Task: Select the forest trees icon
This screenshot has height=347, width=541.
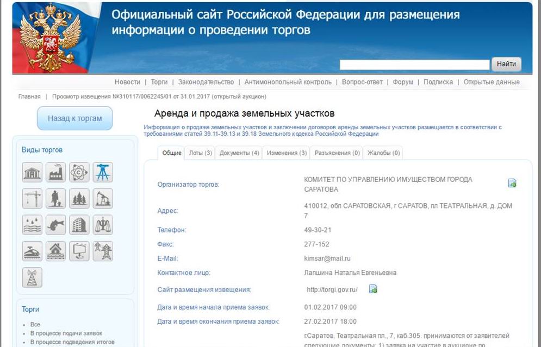Action: click(x=79, y=198)
